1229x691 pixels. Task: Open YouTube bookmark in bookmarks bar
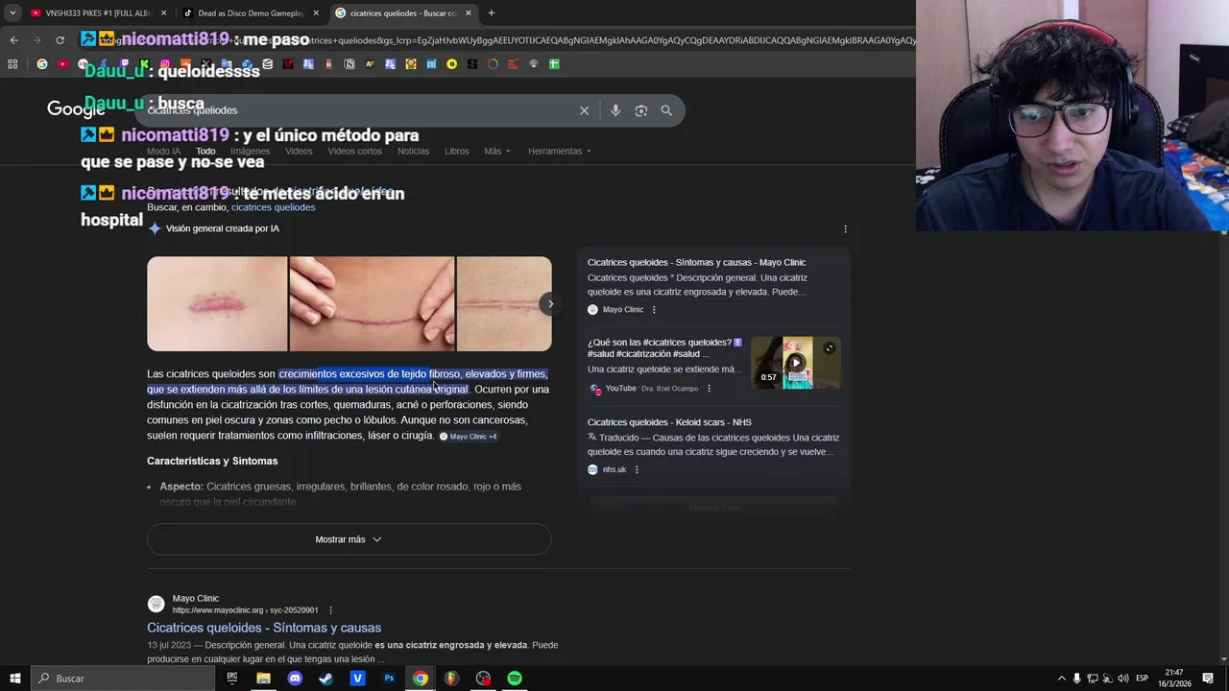pos(62,64)
